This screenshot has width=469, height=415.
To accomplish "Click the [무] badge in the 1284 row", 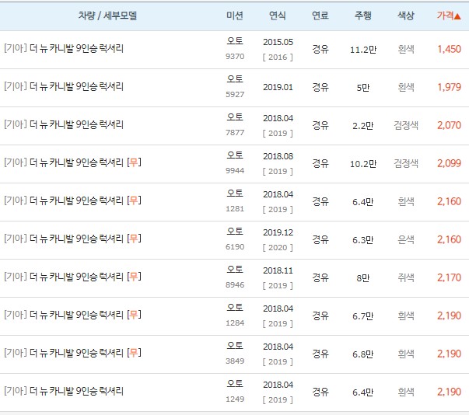I will 134,315.
